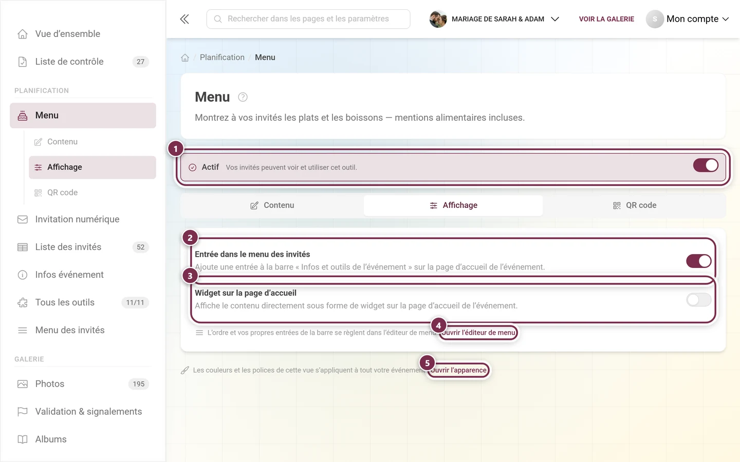Click the Ouvrir l'éditeur de menu link
Viewport: 740px width, 462px height.
(x=478, y=333)
